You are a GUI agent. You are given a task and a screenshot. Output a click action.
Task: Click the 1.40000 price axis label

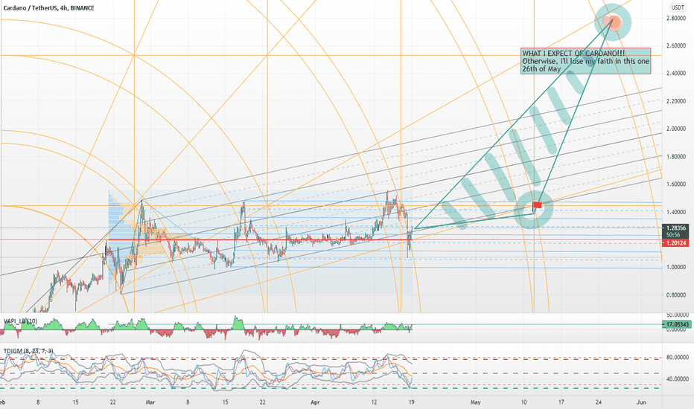[677, 212]
